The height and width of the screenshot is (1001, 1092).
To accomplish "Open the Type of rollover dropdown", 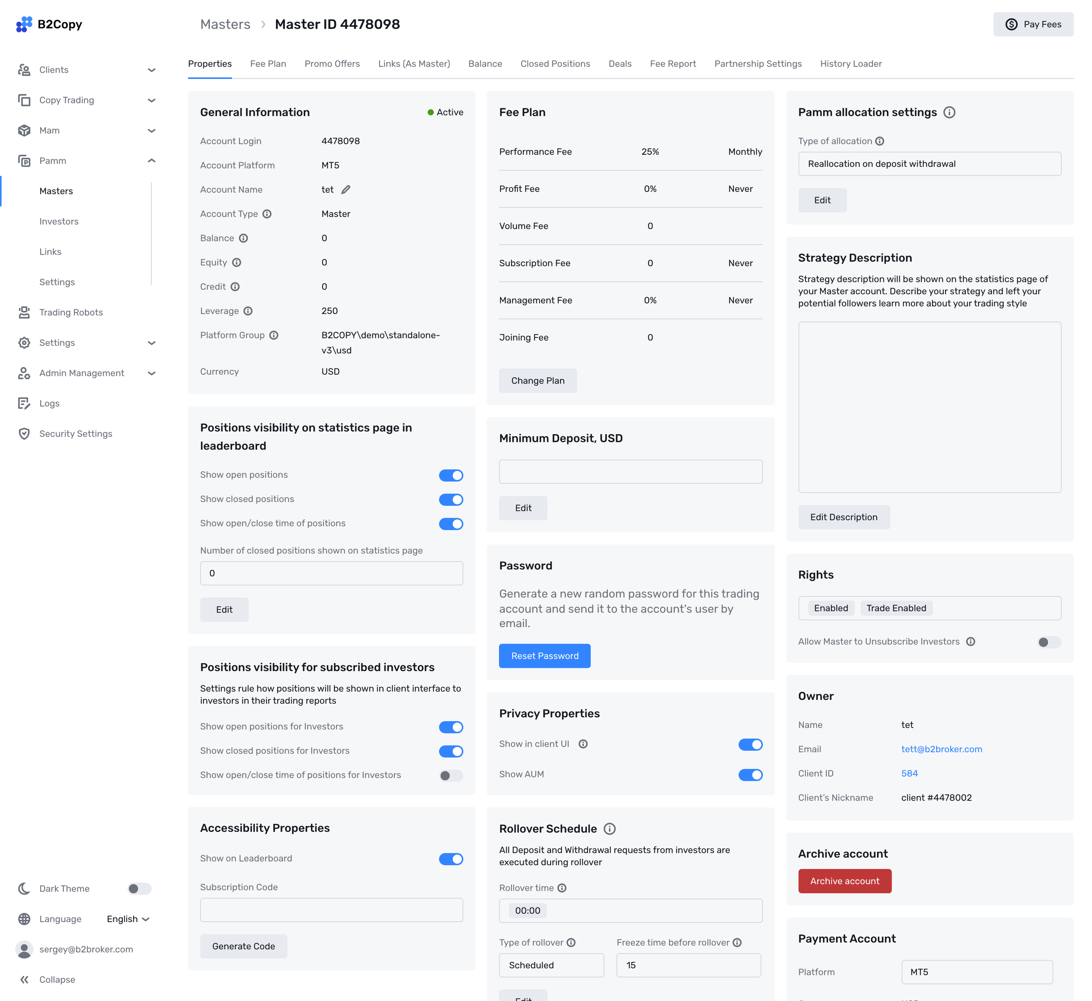I will pos(552,965).
